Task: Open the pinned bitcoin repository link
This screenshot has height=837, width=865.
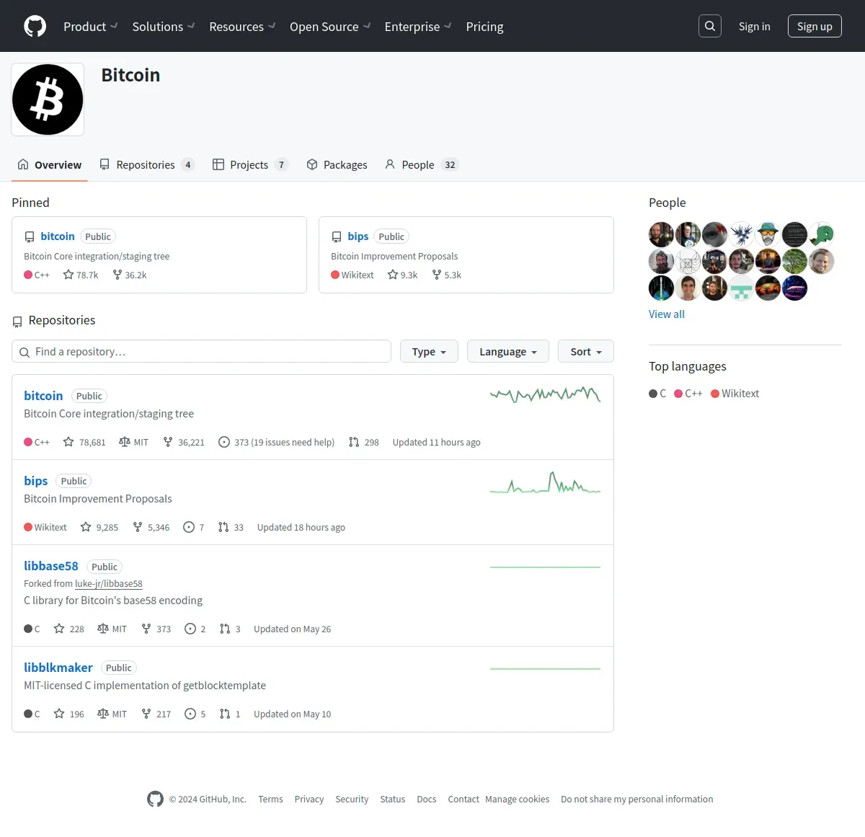Action: tap(58, 236)
